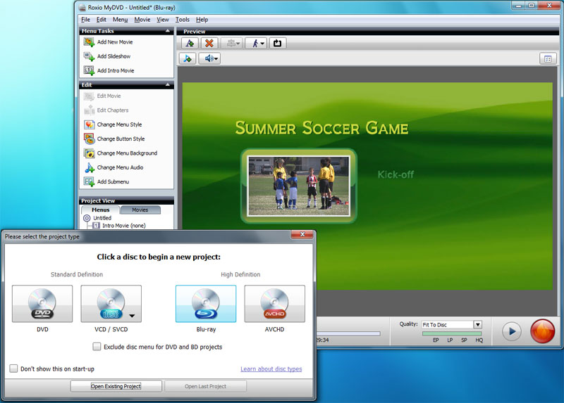
Task: Close the project type dialog
Action: click(x=302, y=234)
